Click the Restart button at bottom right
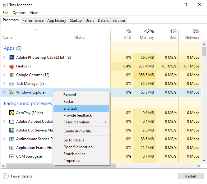The width and height of the screenshot is (207, 184). [191, 176]
